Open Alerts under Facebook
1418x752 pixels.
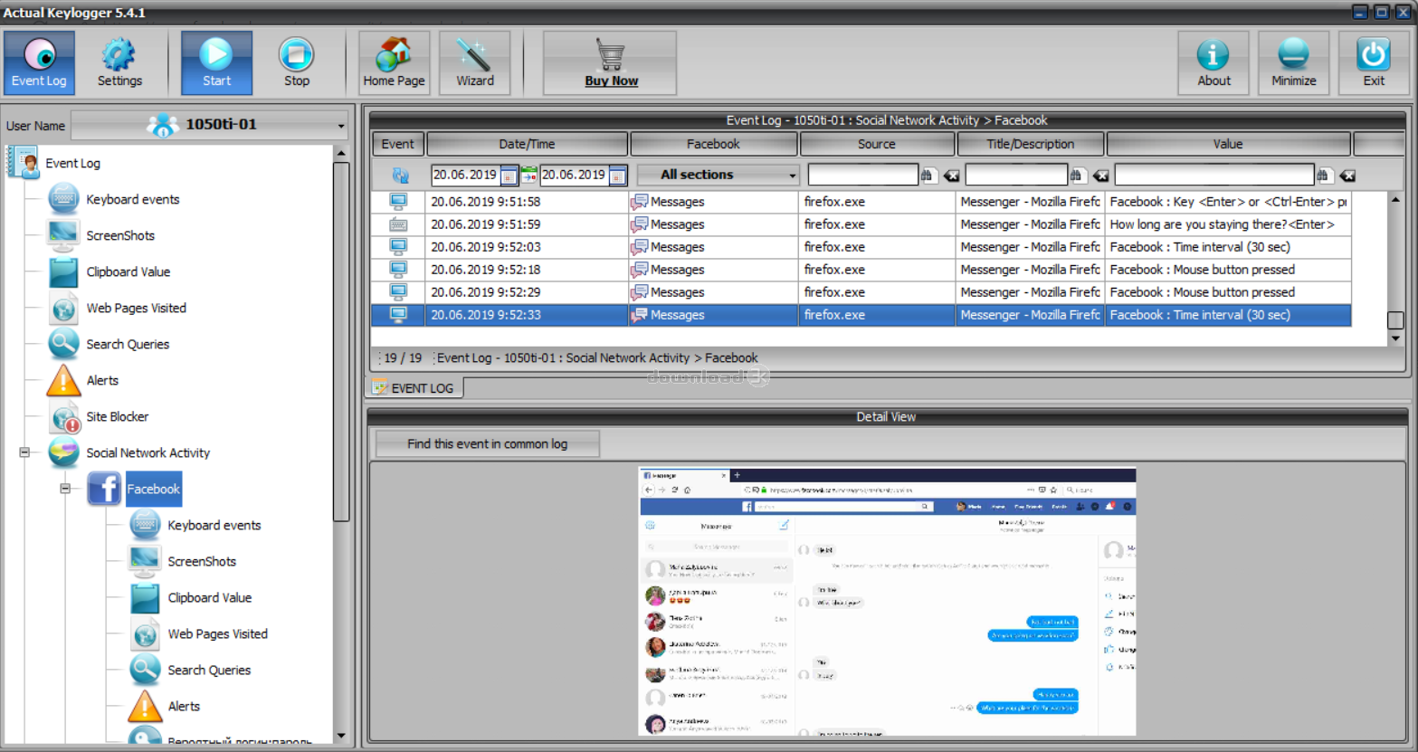click(184, 706)
